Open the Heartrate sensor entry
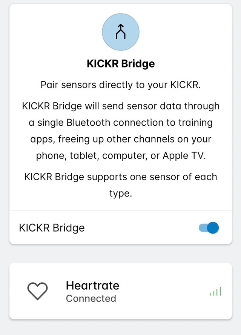 (92, 285)
